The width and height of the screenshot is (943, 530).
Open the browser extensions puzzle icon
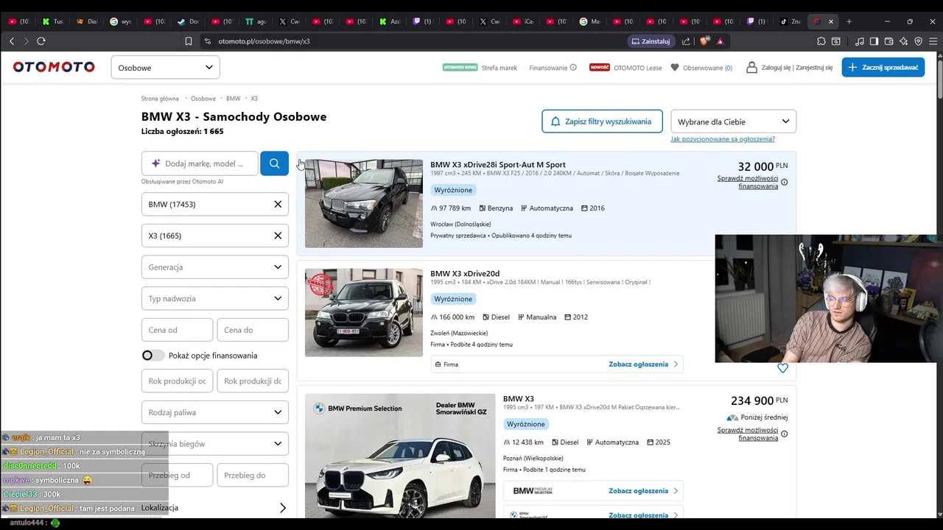(x=821, y=41)
